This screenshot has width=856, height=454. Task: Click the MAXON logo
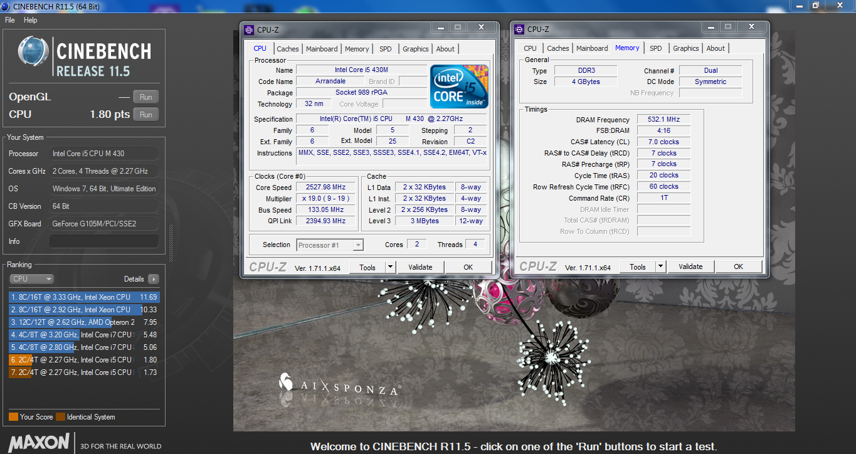(39, 442)
